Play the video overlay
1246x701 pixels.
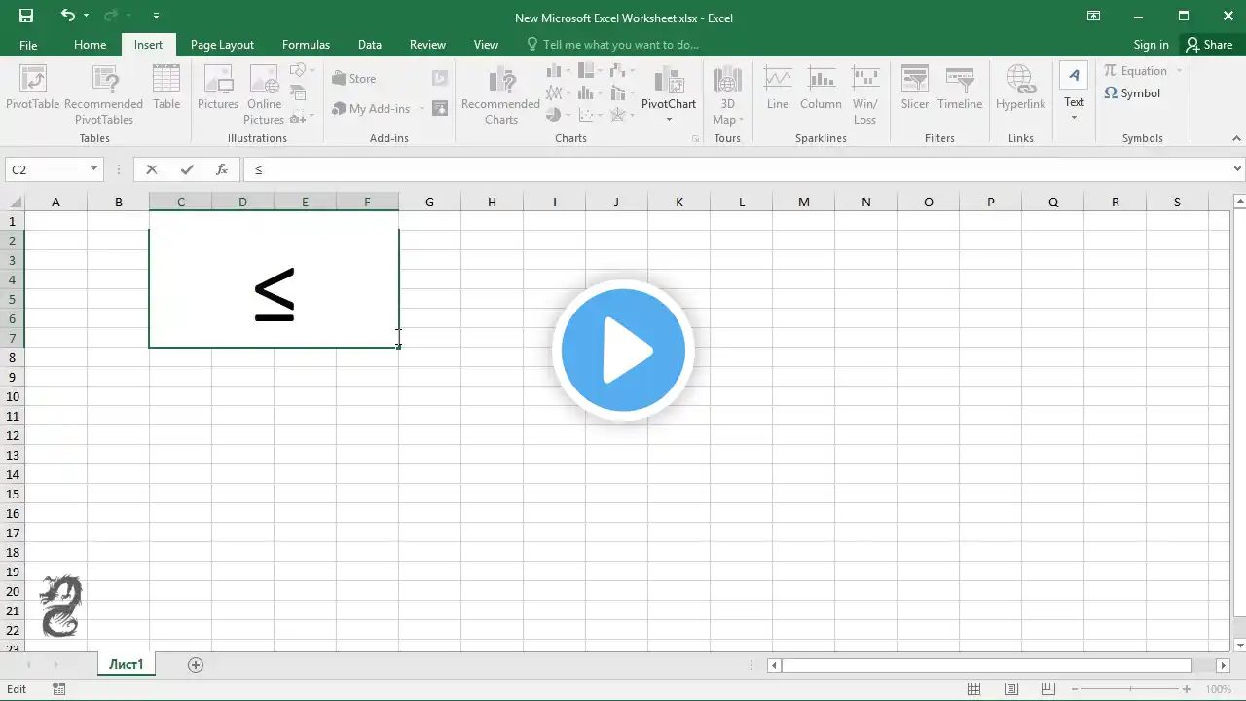coord(623,350)
